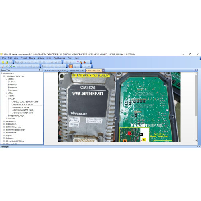Expand the Microchip MCU (PIC's) tree node
This screenshot has height=201, width=201.
point(4,141)
